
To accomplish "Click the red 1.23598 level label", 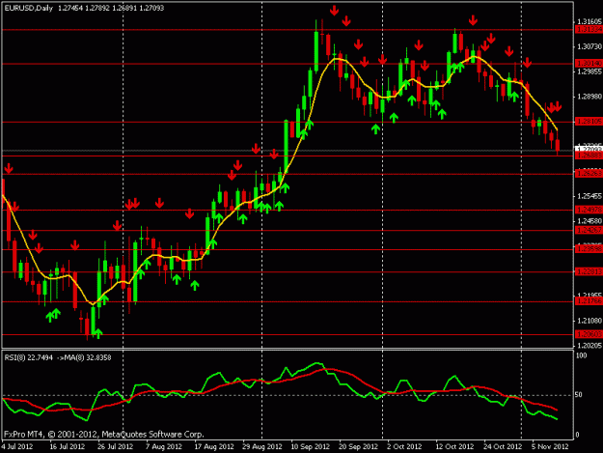I will pos(589,249).
